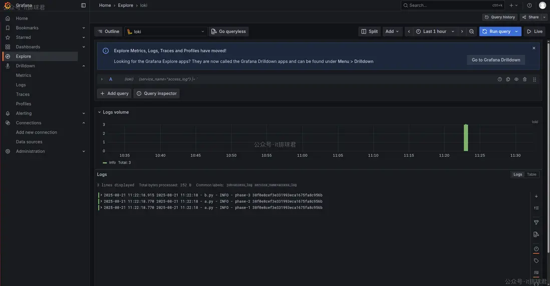
Task: Click the user avatar in top bar
Action: pyautogui.click(x=542, y=5)
